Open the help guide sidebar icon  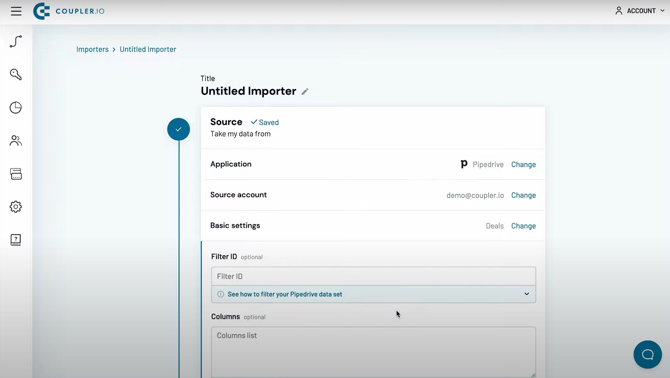coord(15,240)
